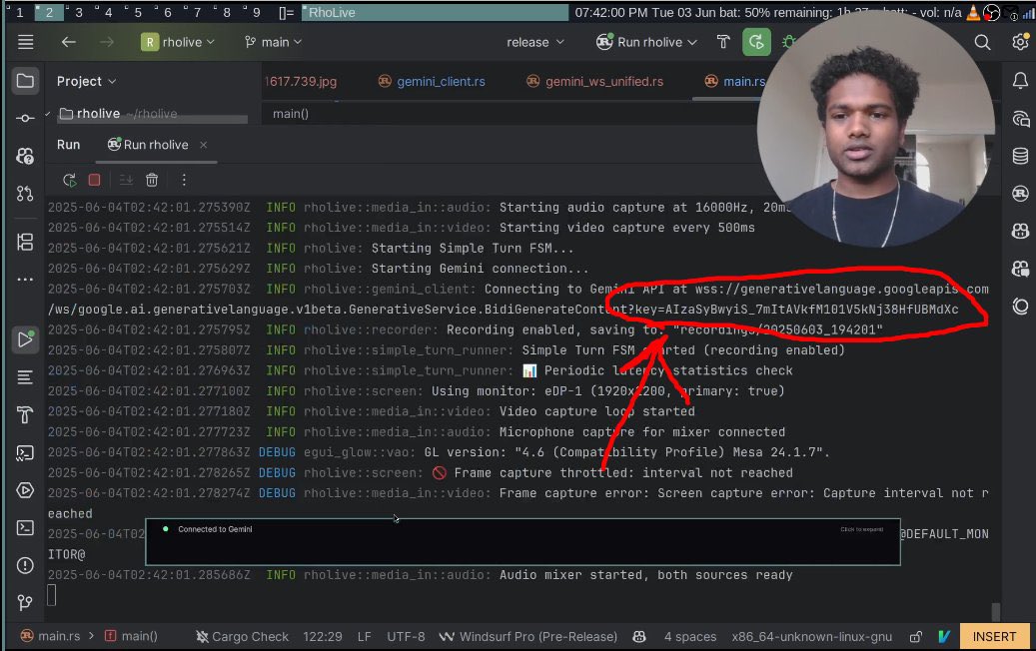Open the Commit tool window icon
This screenshot has height=651, width=1036.
coord(25,118)
